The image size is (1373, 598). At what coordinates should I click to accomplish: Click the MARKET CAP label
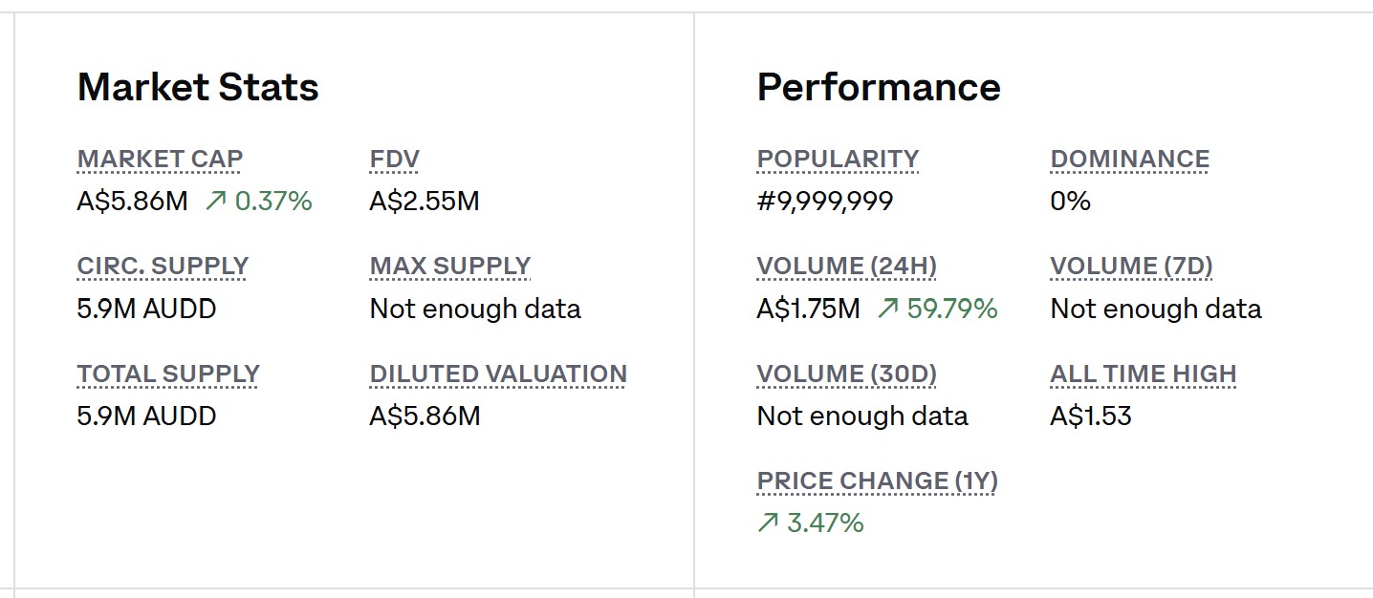pos(160,160)
